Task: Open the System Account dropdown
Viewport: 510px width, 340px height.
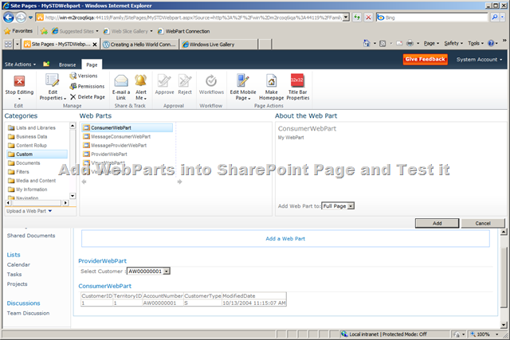Action: [479, 60]
